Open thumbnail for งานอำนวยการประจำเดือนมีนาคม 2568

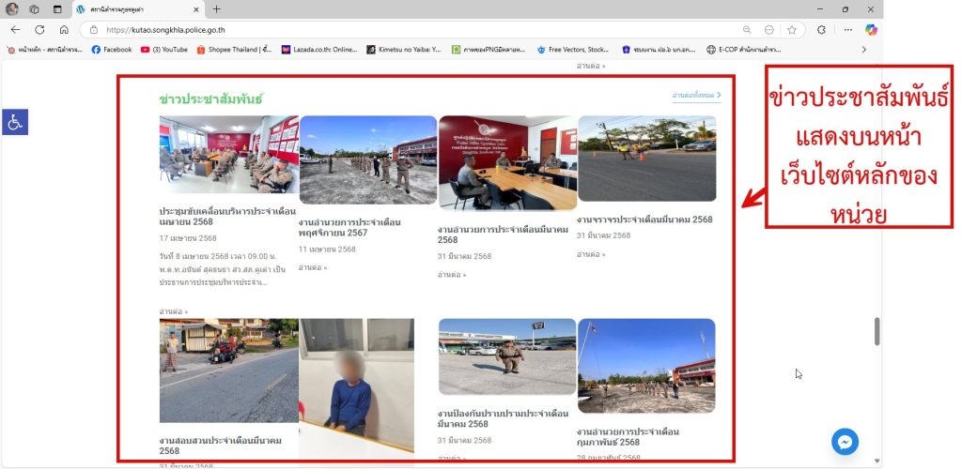pyautogui.click(x=507, y=163)
